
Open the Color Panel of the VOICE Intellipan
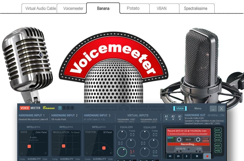(41, 132)
